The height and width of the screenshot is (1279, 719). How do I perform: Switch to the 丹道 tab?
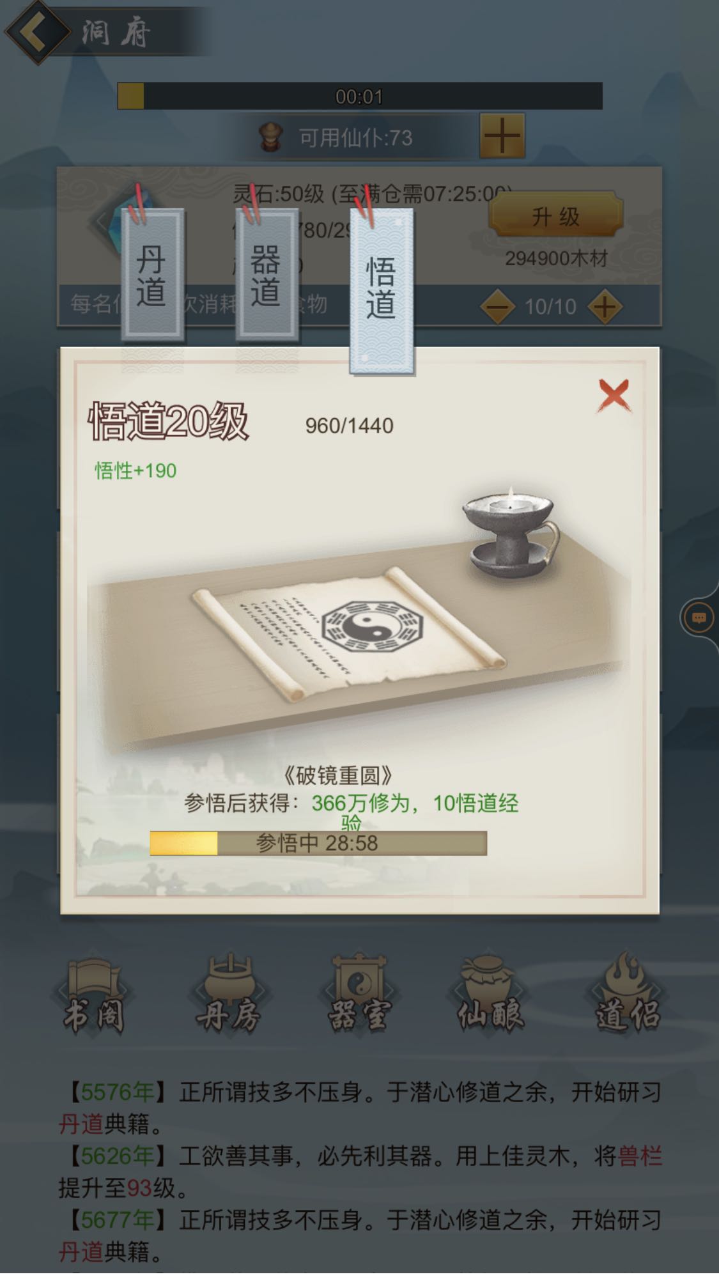click(151, 274)
